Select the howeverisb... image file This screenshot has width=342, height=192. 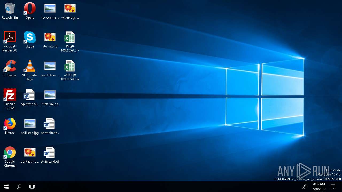pos(50,11)
